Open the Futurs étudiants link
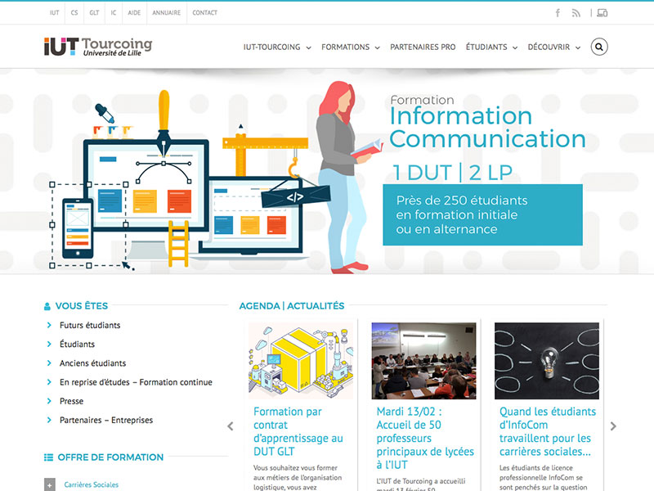The image size is (654, 491). pos(90,325)
